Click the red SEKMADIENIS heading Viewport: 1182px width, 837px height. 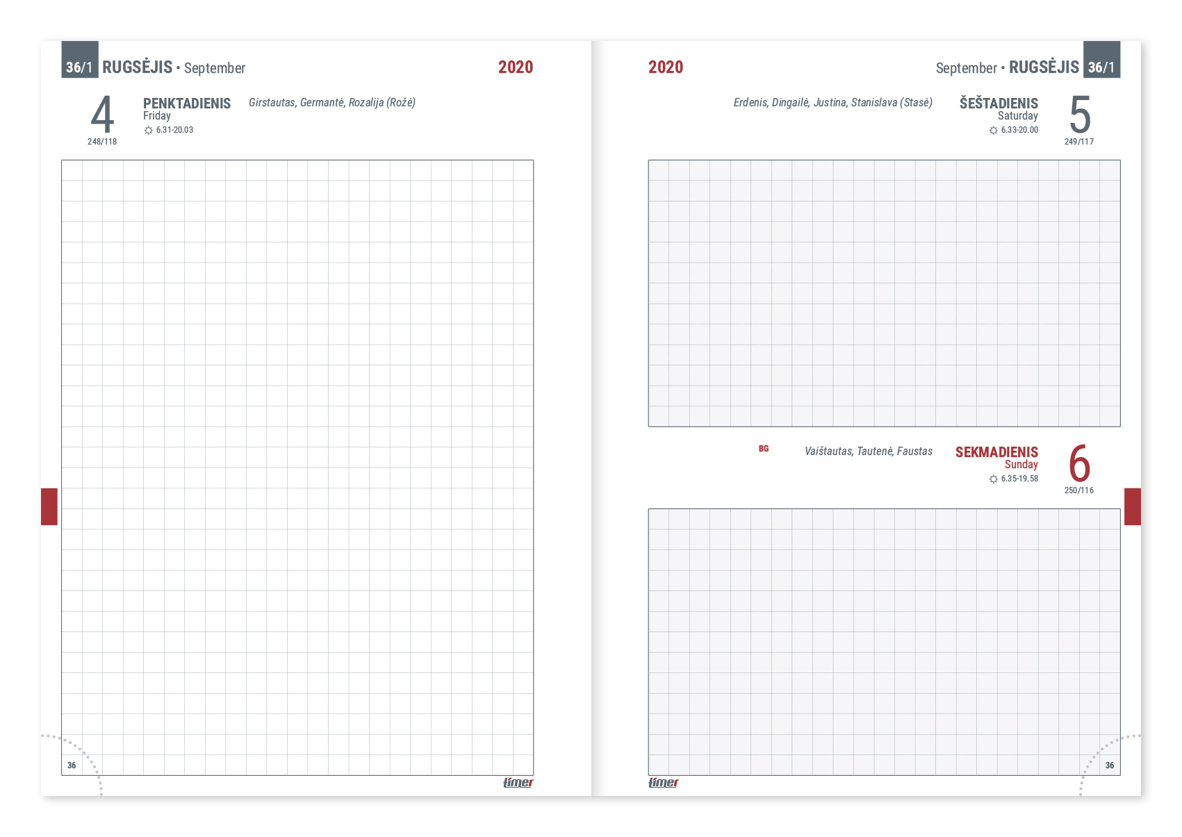pyautogui.click(x=996, y=452)
